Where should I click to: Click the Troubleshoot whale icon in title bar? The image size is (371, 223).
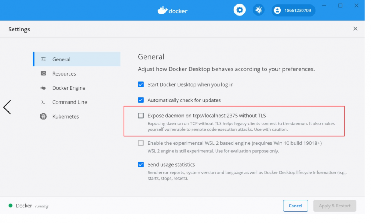pos(259,10)
